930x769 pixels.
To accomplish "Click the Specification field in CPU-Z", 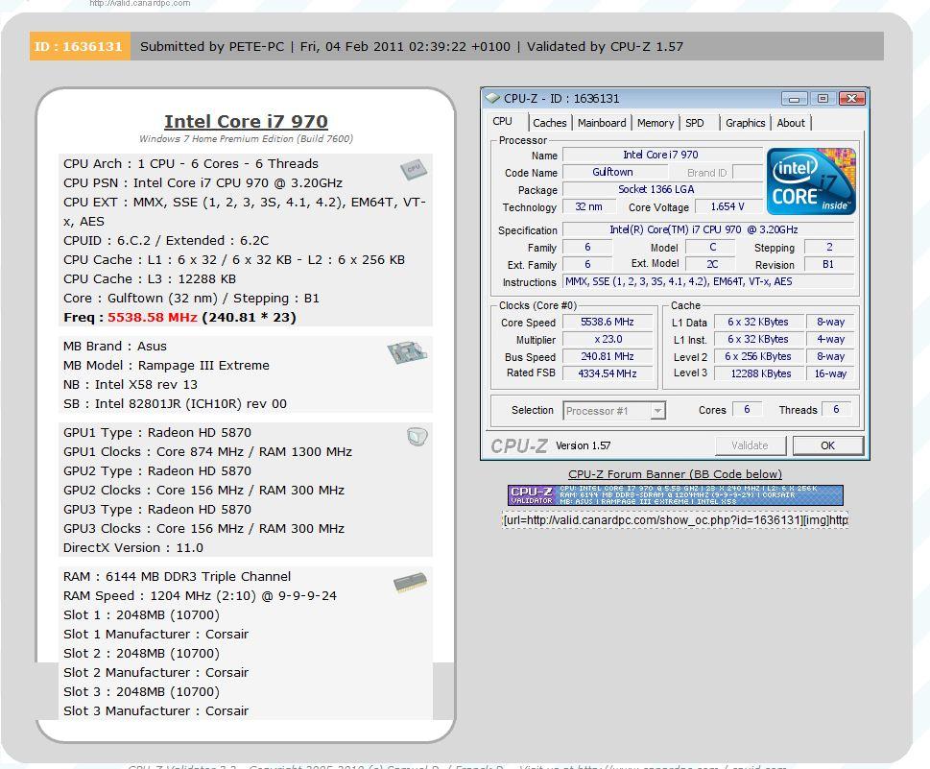I will pos(708,229).
